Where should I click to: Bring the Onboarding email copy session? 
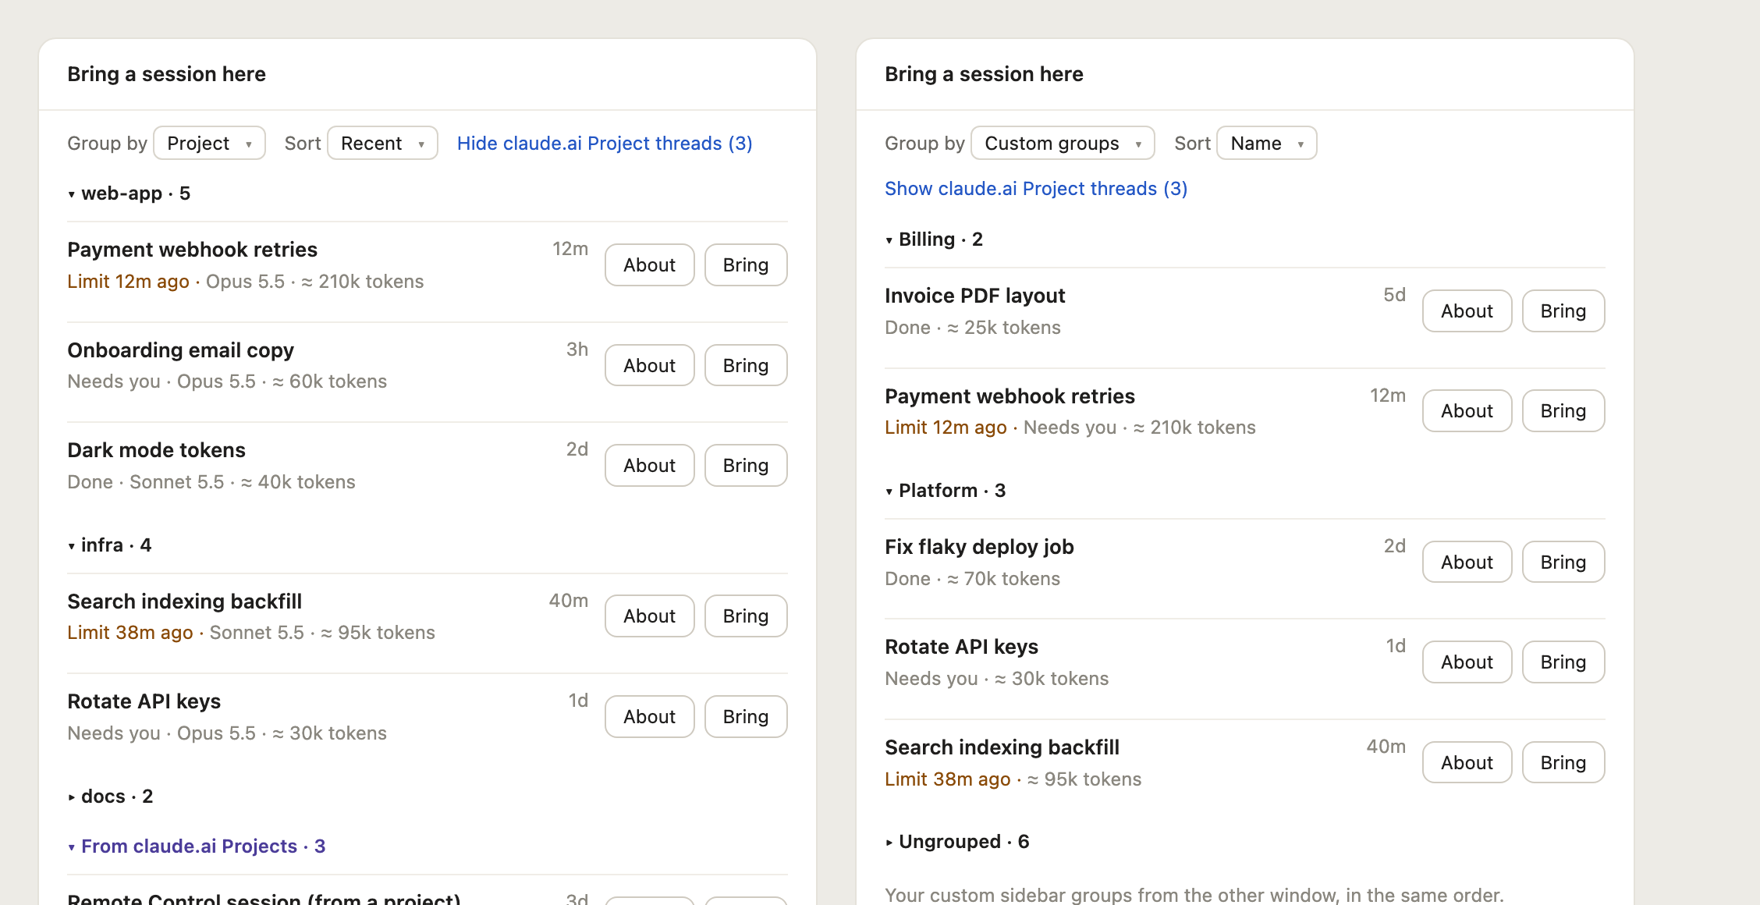[x=746, y=365]
